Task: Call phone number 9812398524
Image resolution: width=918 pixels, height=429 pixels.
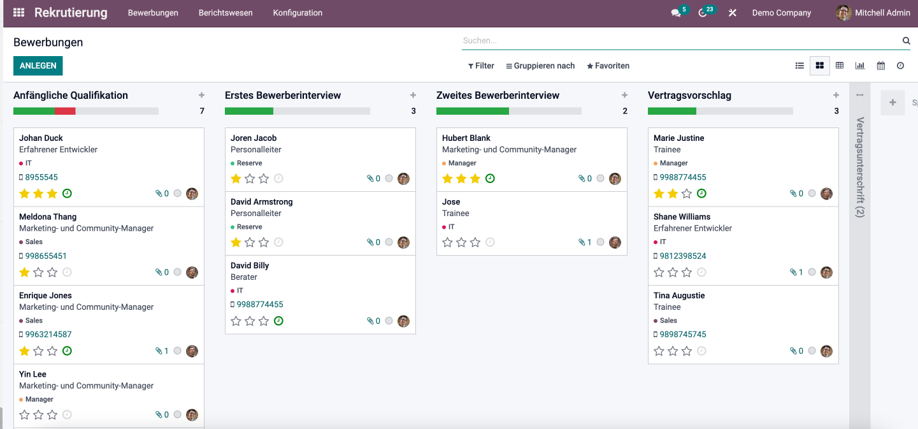Action: [683, 256]
